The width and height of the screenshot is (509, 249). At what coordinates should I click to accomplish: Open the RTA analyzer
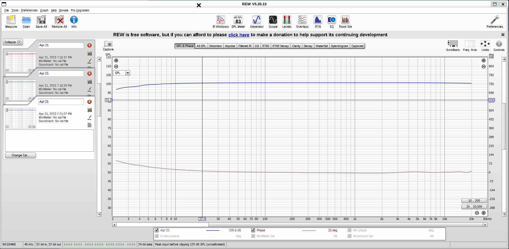tap(318, 22)
